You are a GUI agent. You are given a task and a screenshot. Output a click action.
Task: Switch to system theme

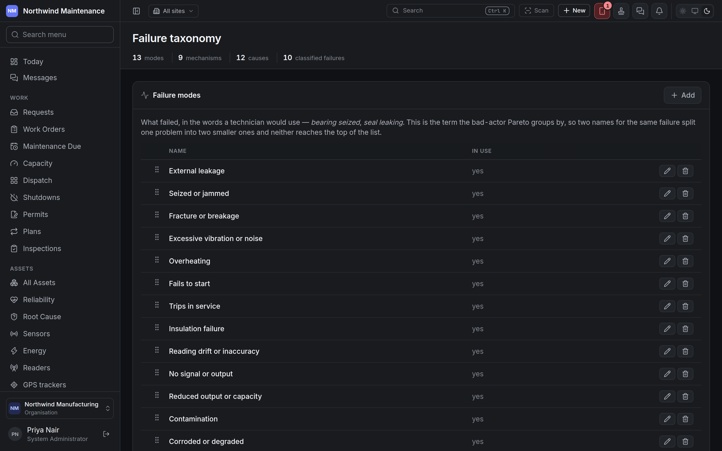[x=695, y=11]
